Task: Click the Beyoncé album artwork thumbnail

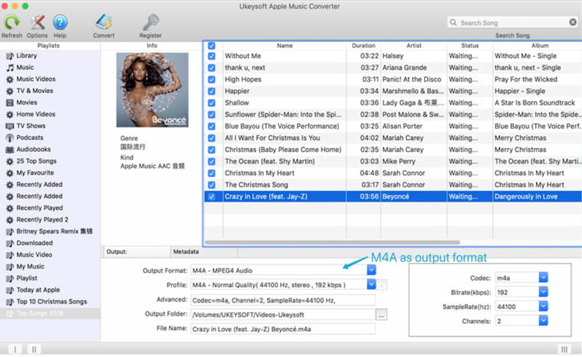Action: click(152, 90)
